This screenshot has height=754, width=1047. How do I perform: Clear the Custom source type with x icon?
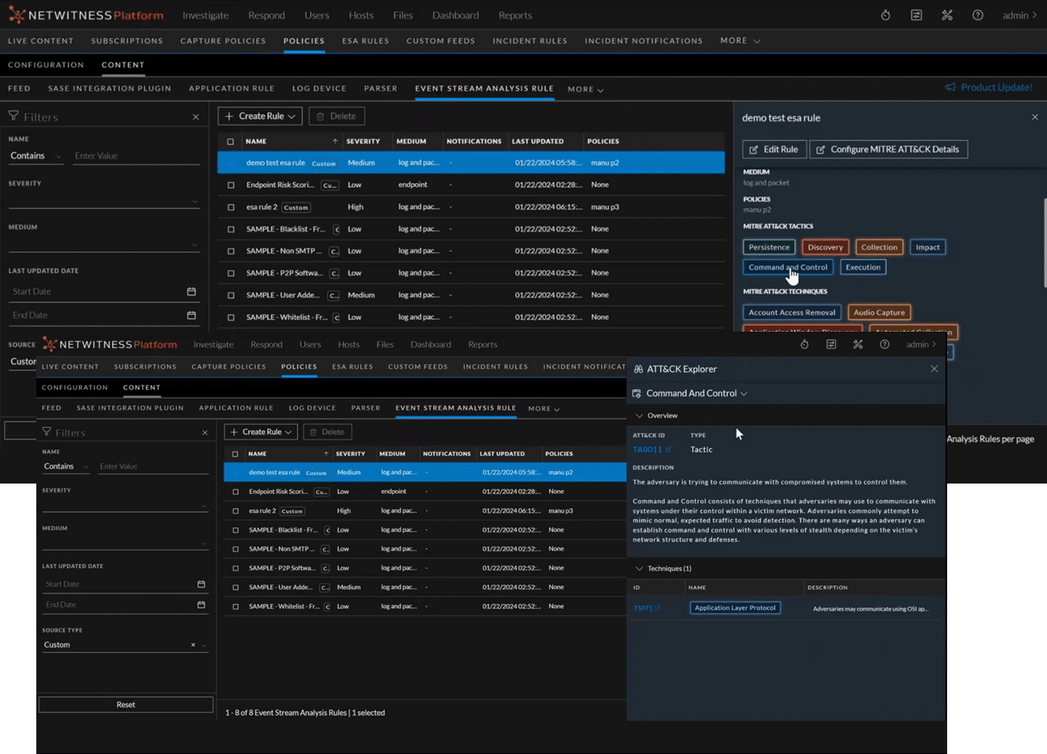(x=193, y=645)
